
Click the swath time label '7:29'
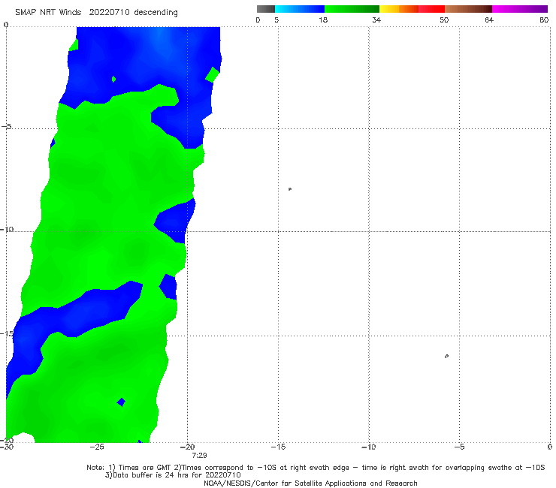[x=199, y=456]
